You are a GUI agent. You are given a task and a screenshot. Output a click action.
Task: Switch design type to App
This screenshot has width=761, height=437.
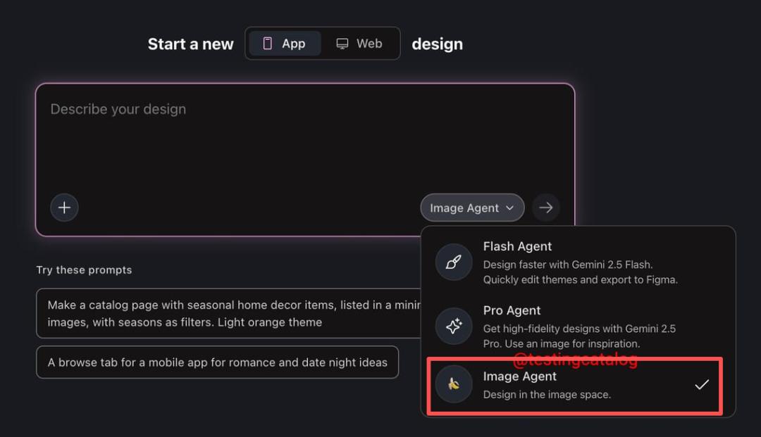(285, 44)
